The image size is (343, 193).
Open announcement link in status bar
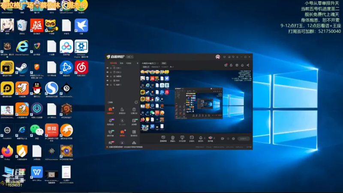point(126,147)
